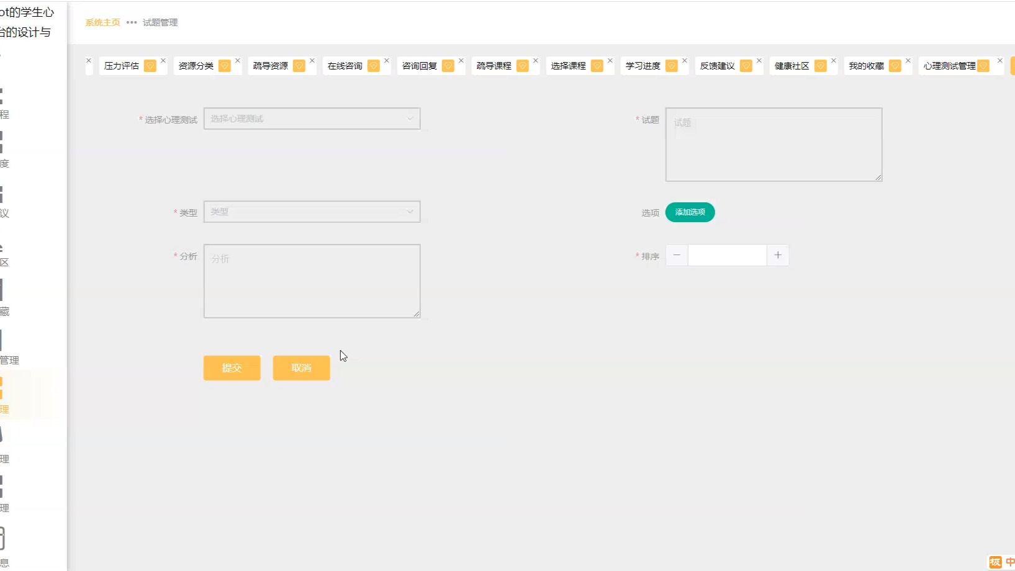Screen dimensions: 1015x571
Task: Click the orange icon on 压力评估 tab
Action: [150, 66]
